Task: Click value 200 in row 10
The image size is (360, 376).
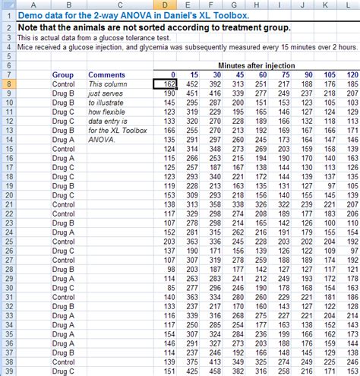Action: pos(238,103)
